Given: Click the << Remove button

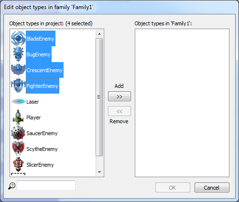Looking at the screenshot, I should [x=119, y=111].
